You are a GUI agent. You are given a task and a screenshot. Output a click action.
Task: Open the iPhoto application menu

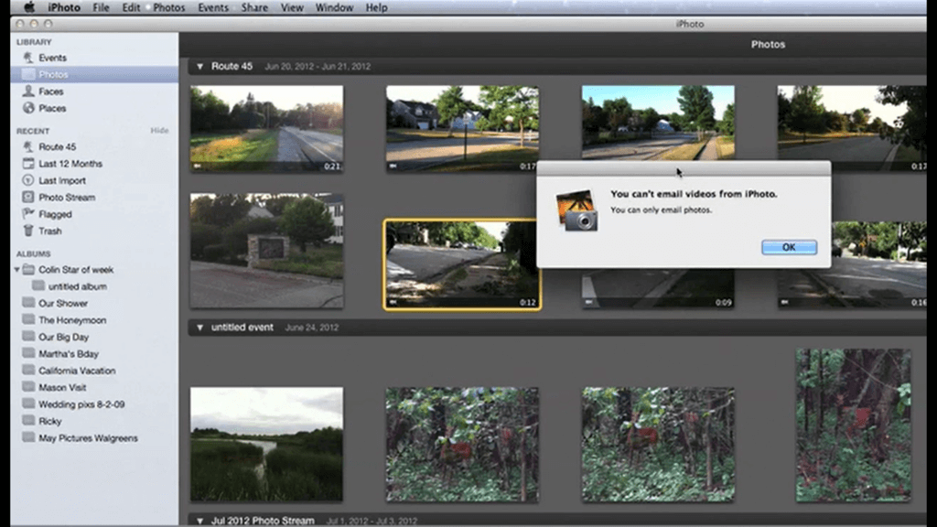[64, 7]
